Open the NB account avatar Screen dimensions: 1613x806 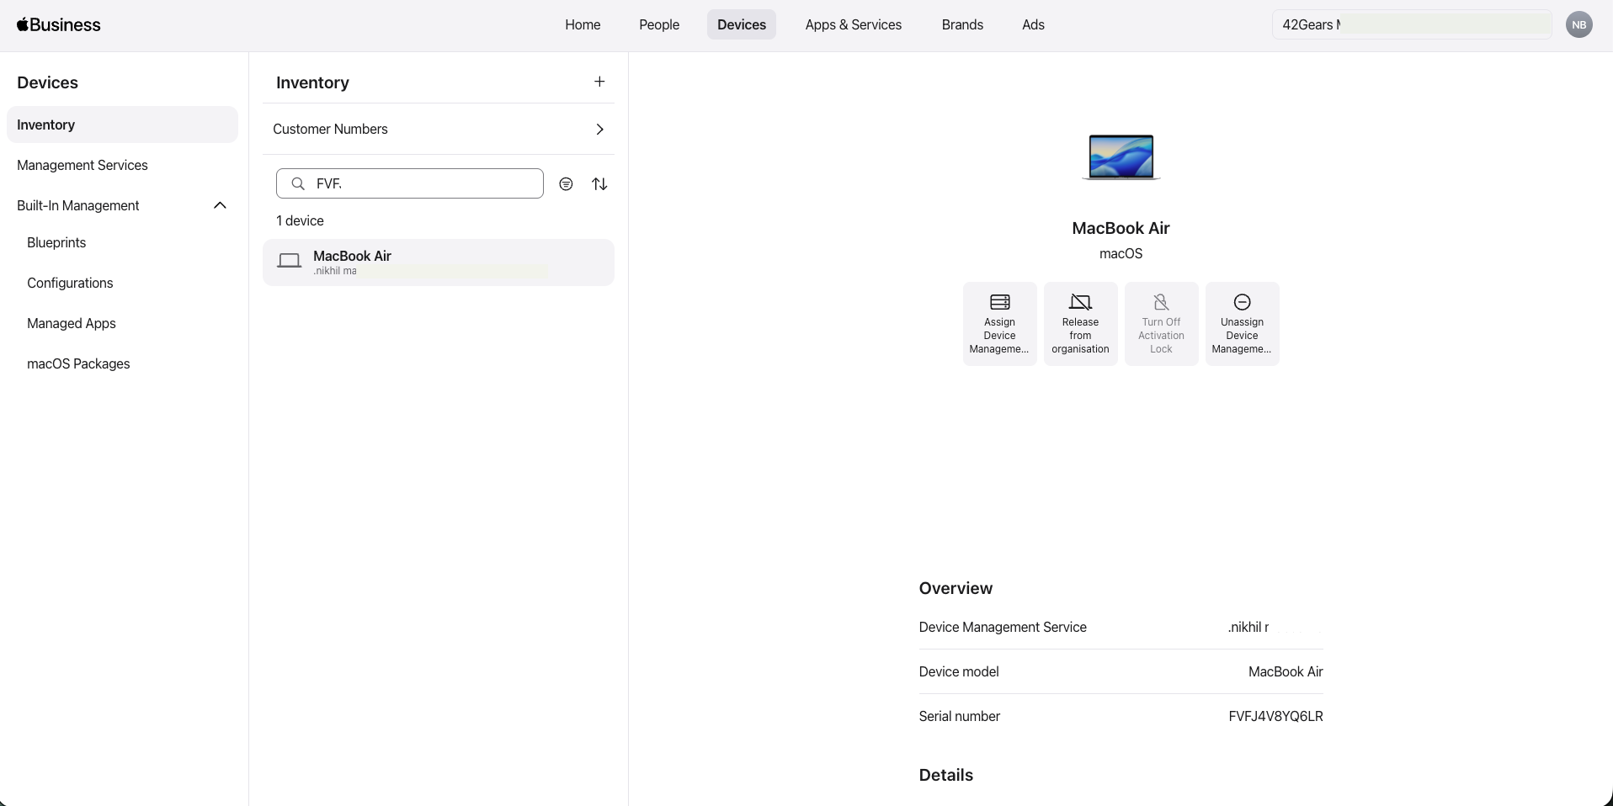1578,24
